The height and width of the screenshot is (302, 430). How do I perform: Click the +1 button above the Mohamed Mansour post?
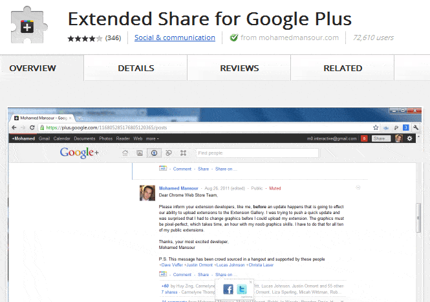(x=162, y=168)
